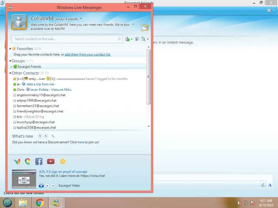
Task: Collapse the Other Contacts section
Action: pyautogui.click(x=10, y=73)
